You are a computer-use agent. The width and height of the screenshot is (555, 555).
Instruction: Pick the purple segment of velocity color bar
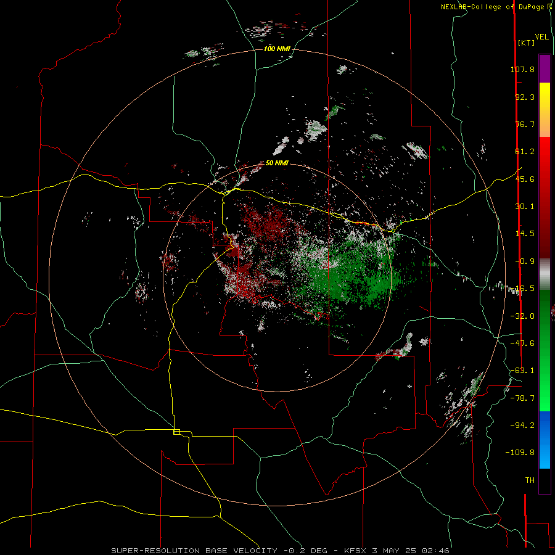tap(545, 68)
